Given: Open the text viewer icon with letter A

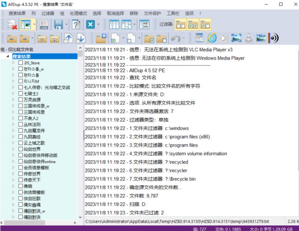Looking at the screenshot, I should (199, 38).
